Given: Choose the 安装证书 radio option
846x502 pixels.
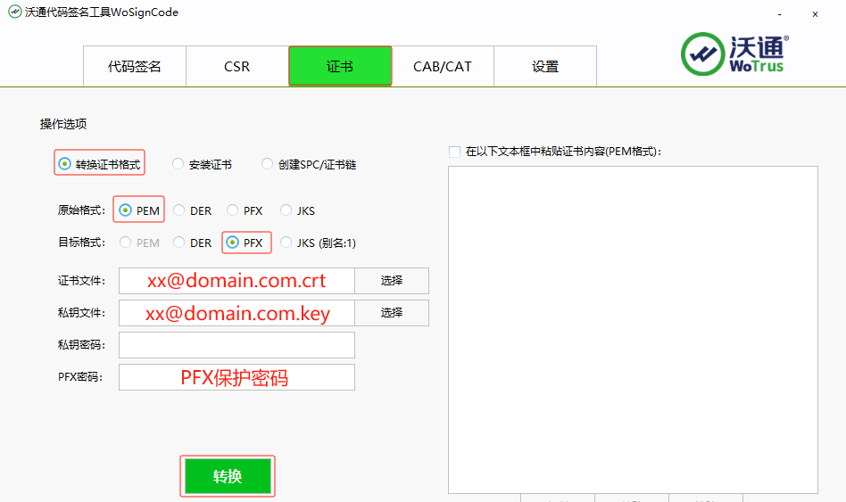Looking at the screenshot, I should tap(178, 164).
